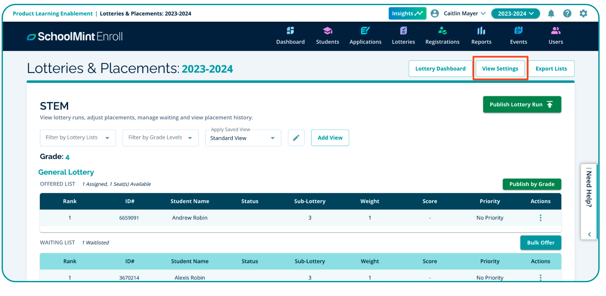Open the Reports chart icon

pos(481,31)
